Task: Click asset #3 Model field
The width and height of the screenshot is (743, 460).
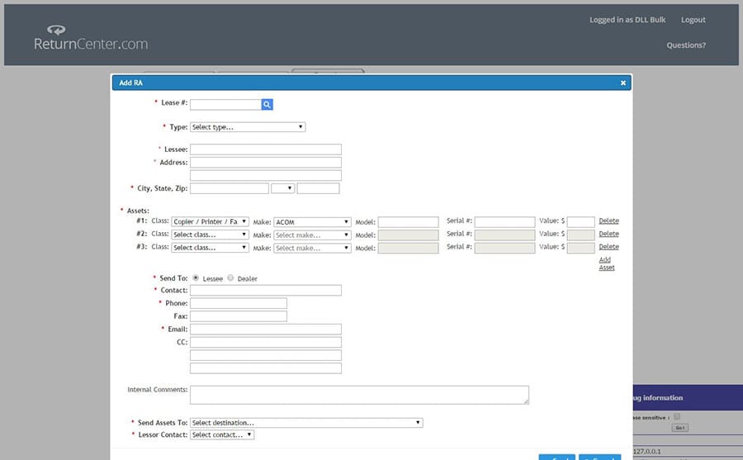Action: click(x=408, y=248)
